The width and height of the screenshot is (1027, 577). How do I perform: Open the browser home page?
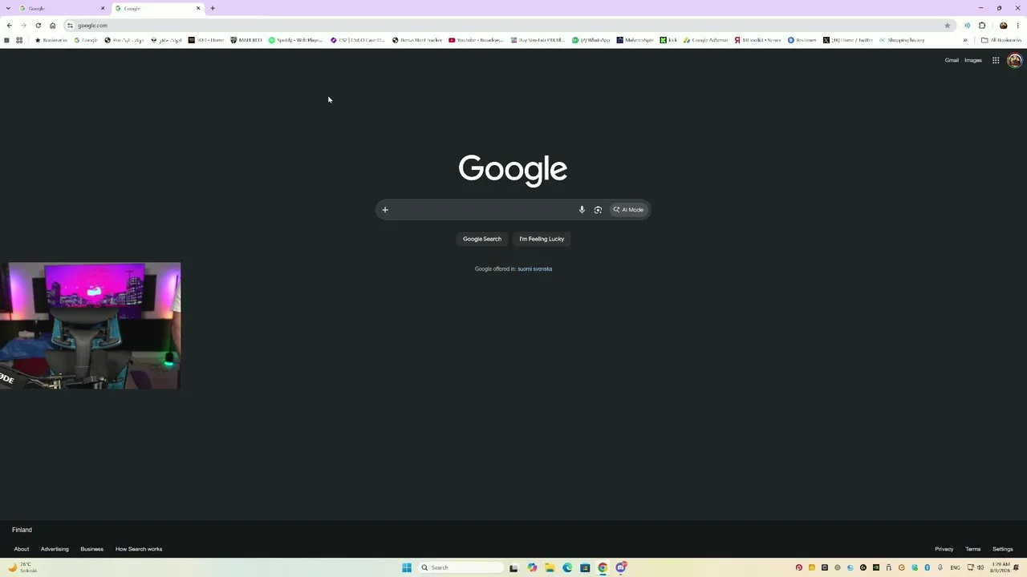point(53,26)
